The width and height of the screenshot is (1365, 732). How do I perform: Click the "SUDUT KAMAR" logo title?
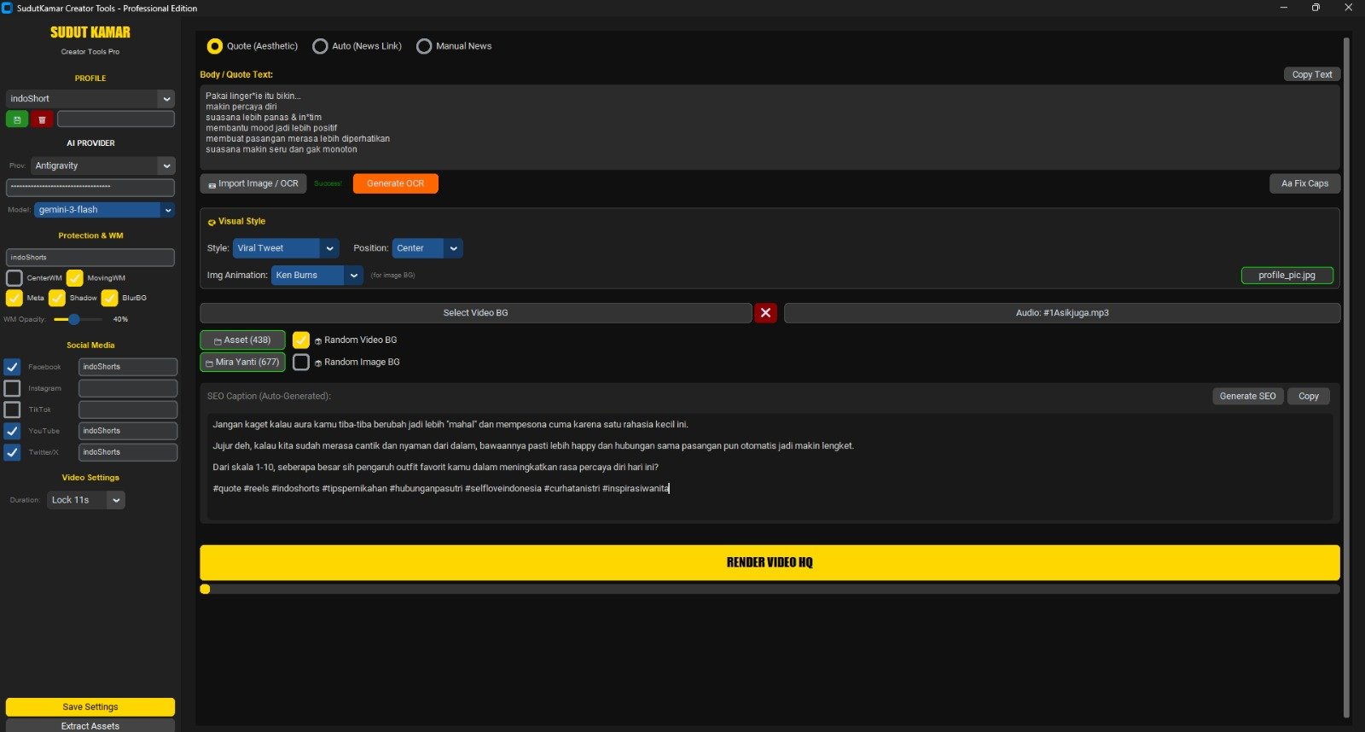click(90, 32)
